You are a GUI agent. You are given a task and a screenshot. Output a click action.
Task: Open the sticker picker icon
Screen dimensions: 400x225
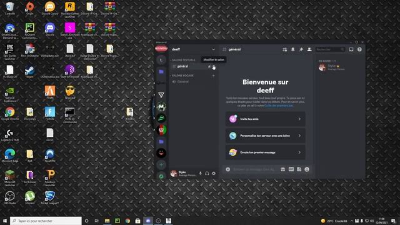tap(299, 169)
